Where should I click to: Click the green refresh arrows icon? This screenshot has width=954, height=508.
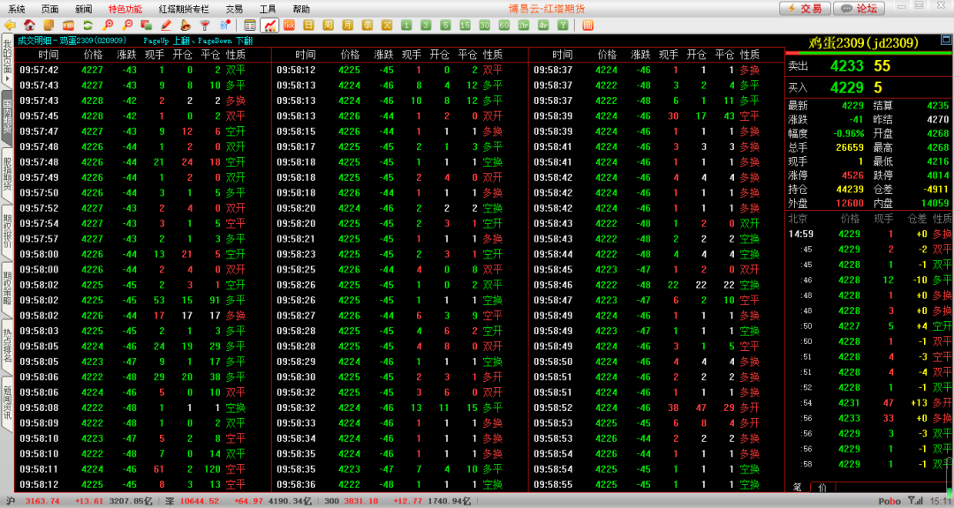tap(88, 25)
